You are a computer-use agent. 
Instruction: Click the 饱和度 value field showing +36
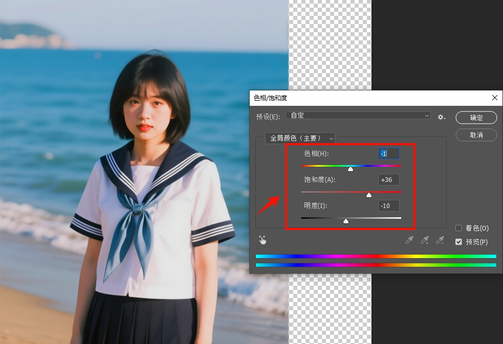tap(388, 179)
